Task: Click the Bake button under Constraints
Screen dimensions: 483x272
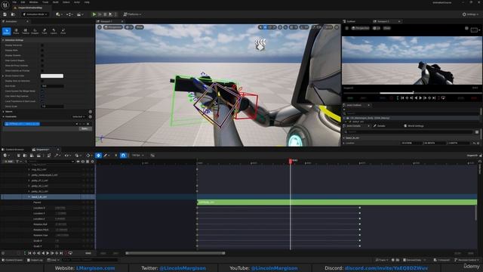Action: [x=85, y=128]
